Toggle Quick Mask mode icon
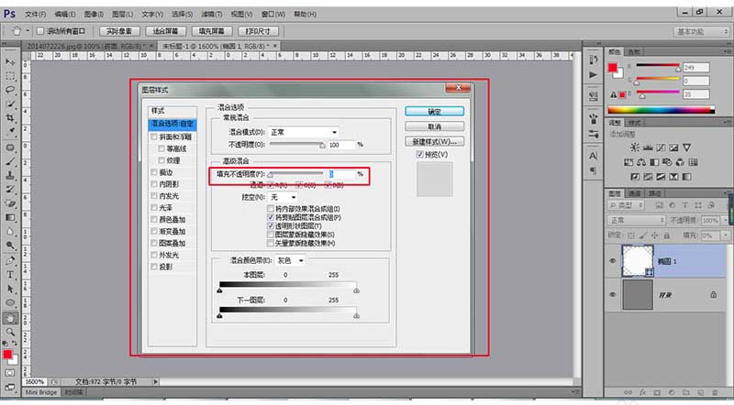 point(10,373)
